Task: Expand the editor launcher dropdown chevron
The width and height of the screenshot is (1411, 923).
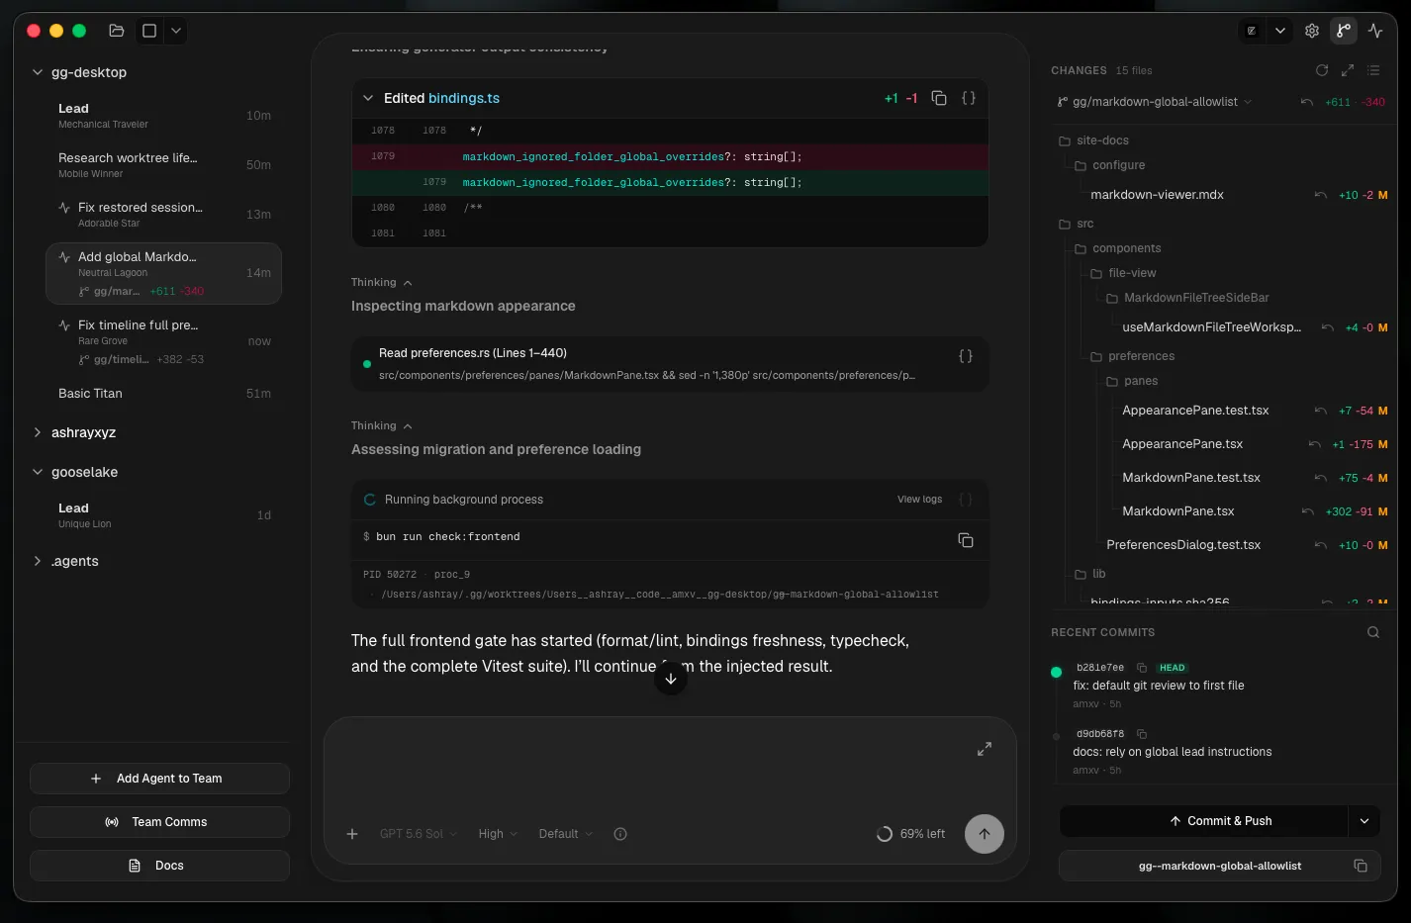Action: coord(1280,31)
